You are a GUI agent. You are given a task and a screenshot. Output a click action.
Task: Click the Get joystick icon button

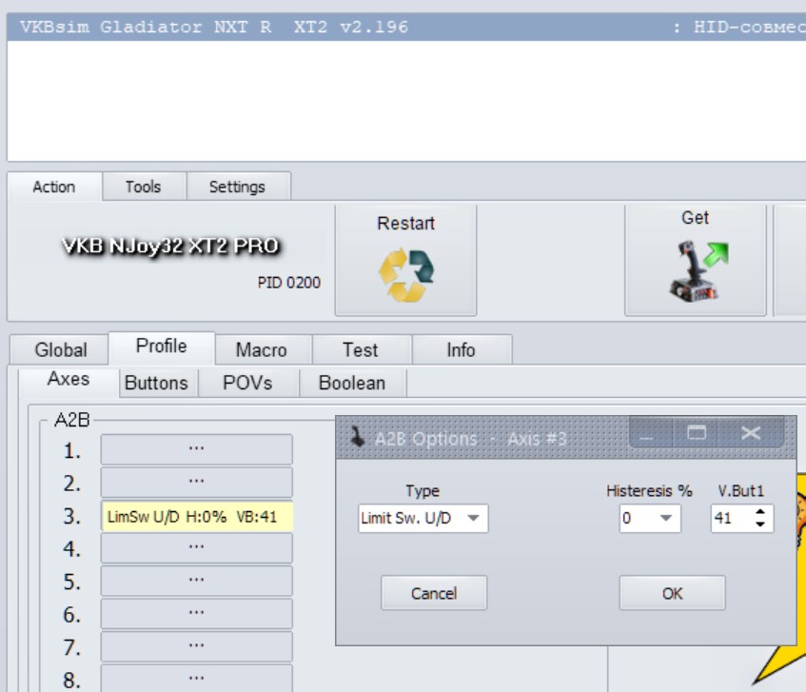[695, 260]
